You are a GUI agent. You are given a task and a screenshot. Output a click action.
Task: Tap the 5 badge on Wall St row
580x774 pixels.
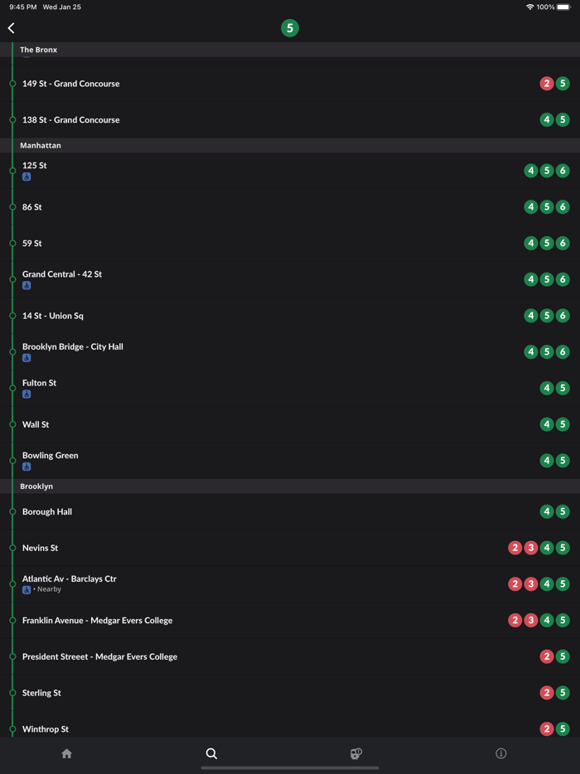click(563, 424)
